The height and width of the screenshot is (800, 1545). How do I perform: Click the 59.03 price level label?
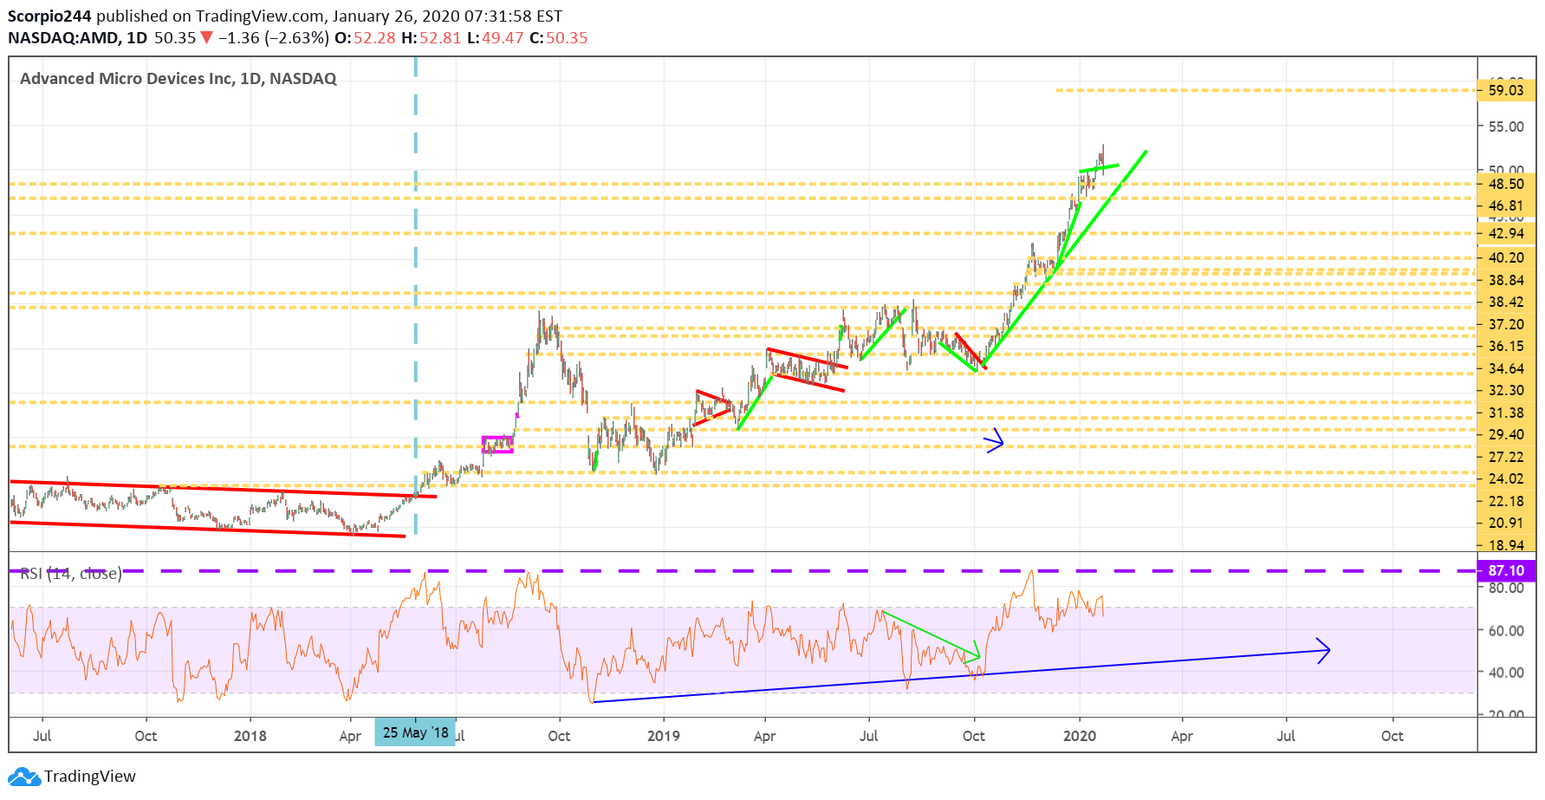pyautogui.click(x=1506, y=90)
